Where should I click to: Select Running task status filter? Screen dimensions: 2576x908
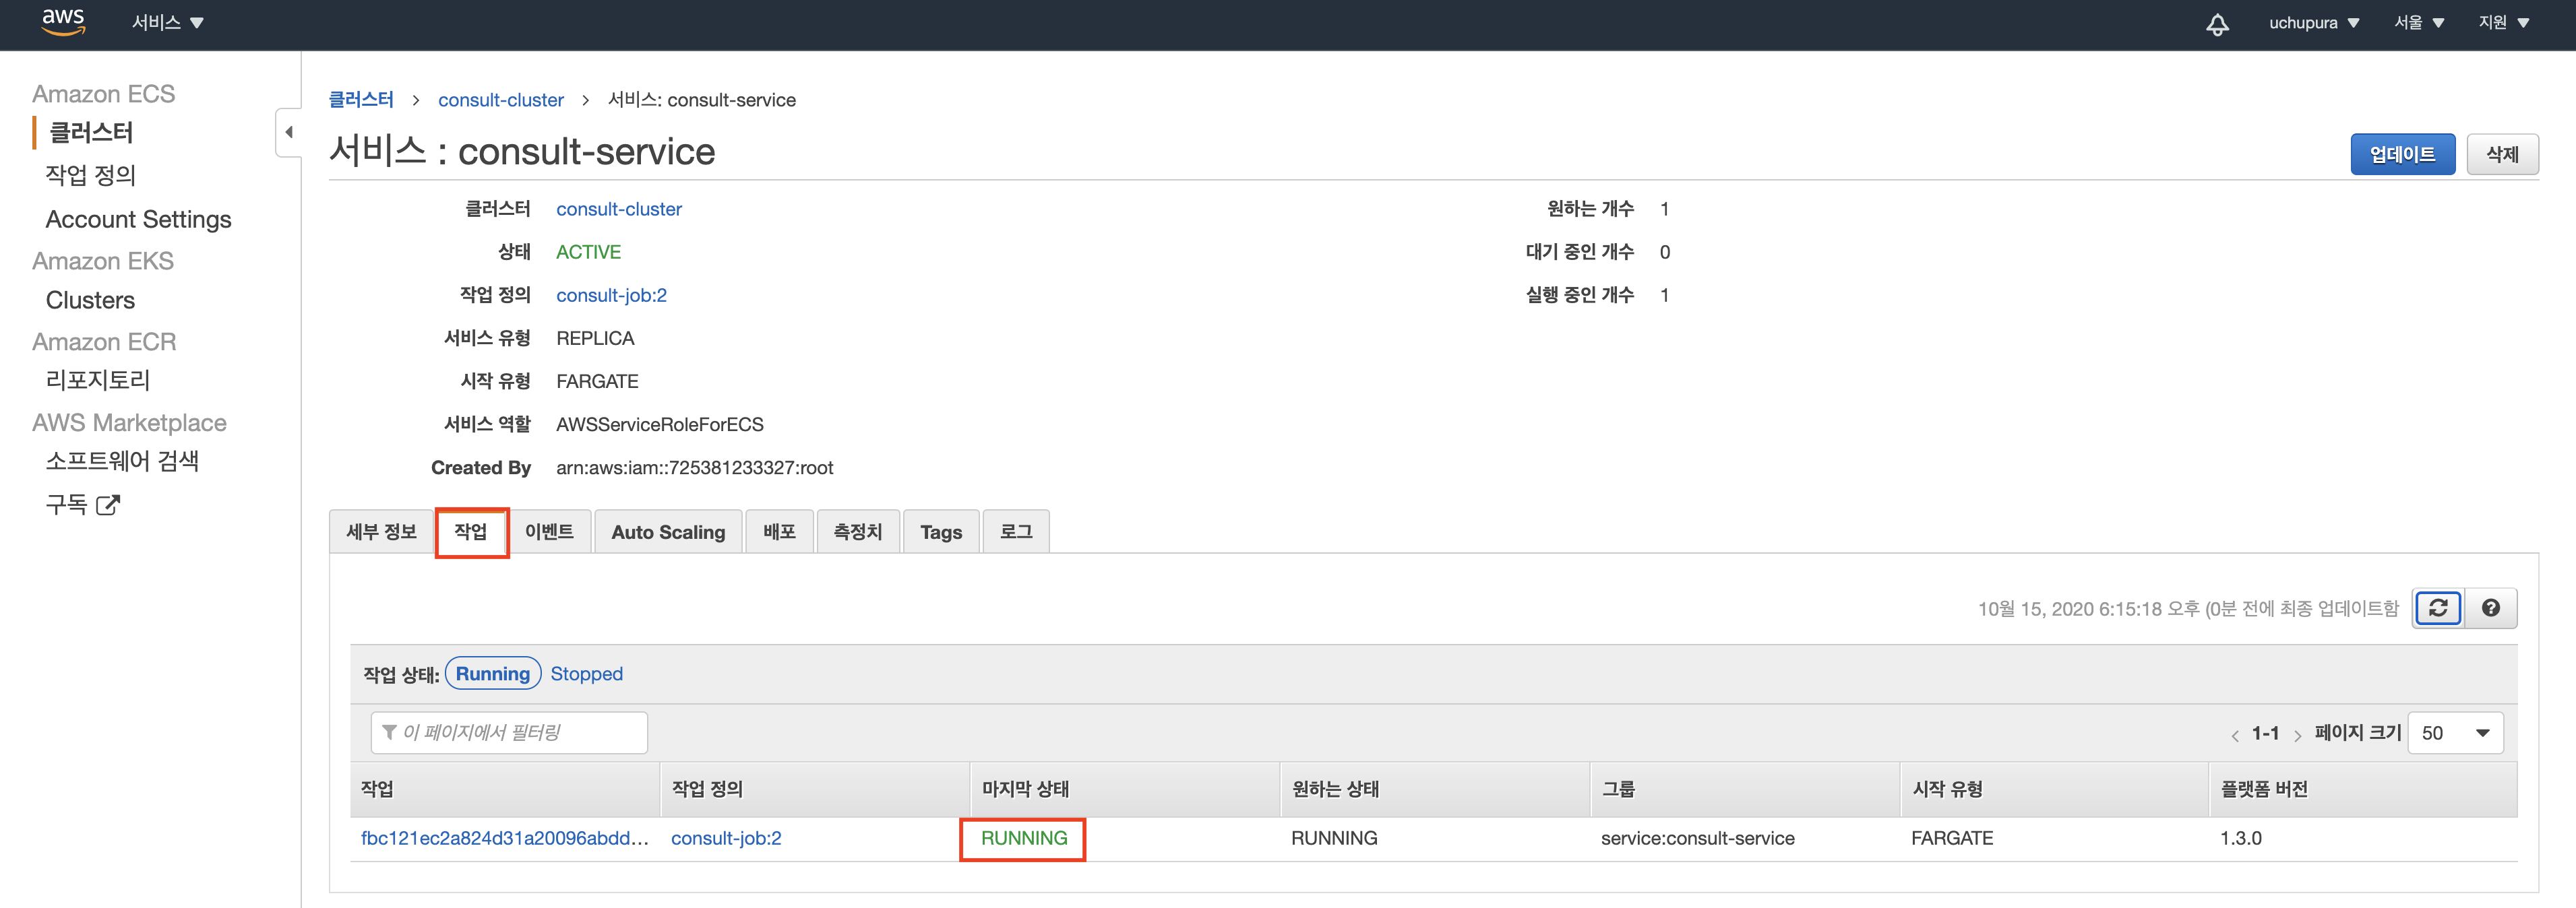pos(492,674)
